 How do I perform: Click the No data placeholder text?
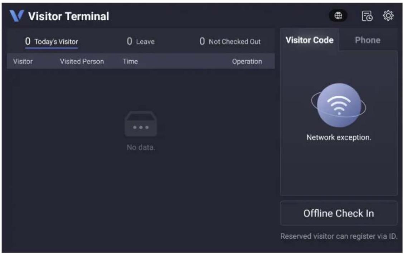click(x=141, y=147)
